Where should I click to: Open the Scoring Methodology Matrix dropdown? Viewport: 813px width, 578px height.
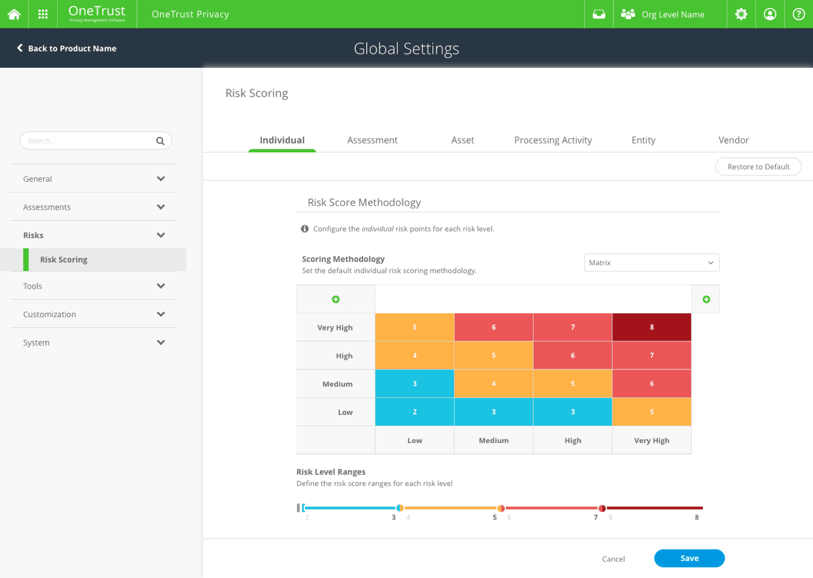651,263
